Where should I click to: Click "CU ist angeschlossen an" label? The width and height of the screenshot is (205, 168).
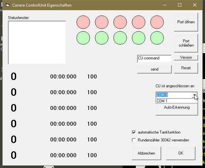click(175, 86)
